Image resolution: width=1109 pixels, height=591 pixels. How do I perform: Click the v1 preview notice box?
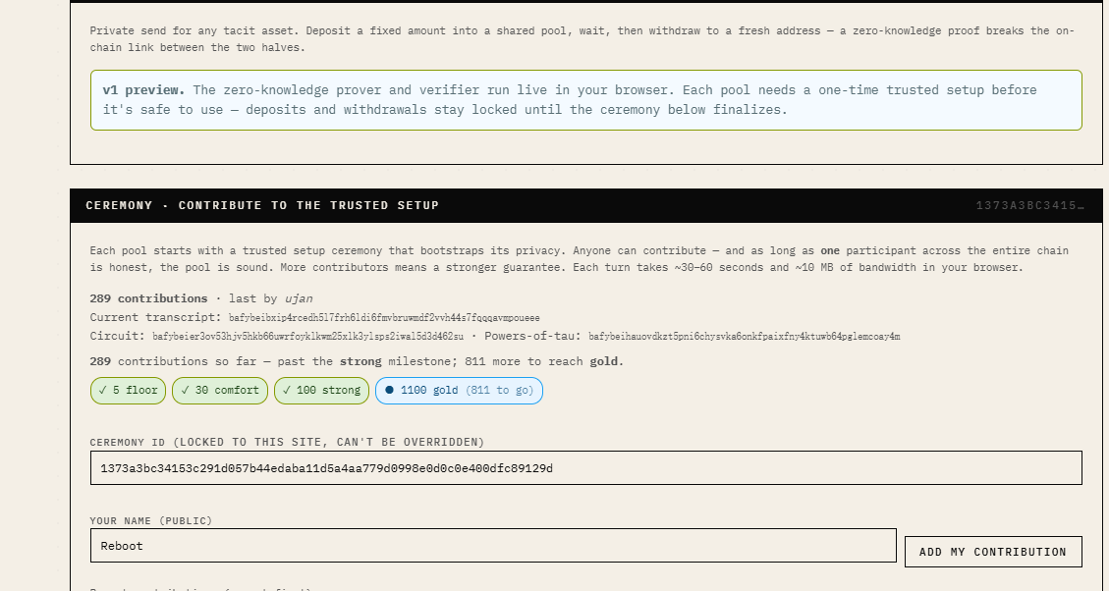coord(586,100)
